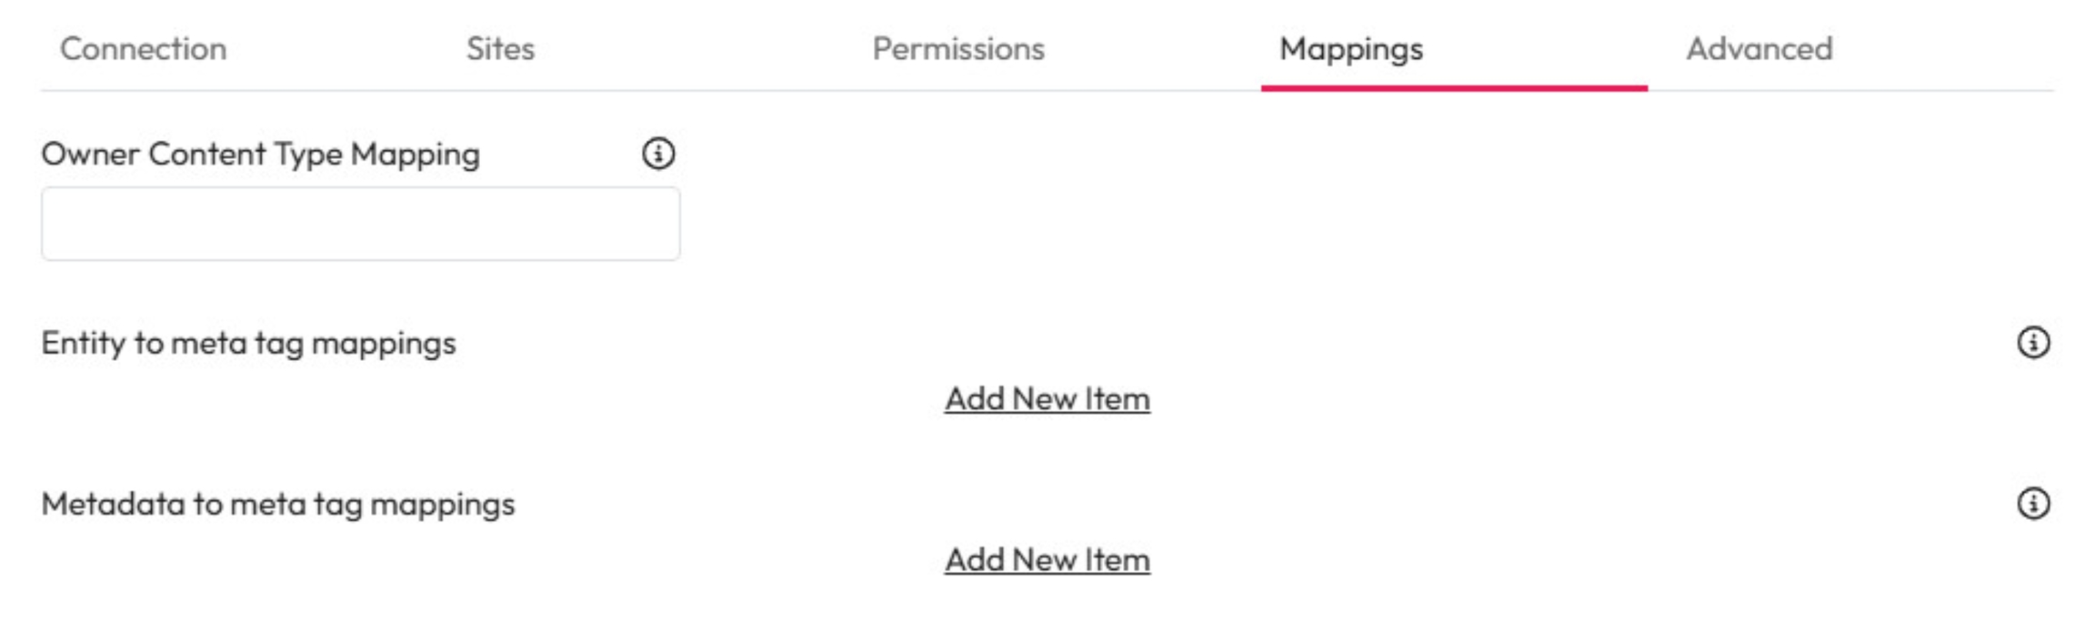The width and height of the screenshot is (2095, 621).
Task: Click the Metadata to meta tag mappings label
Action: coord(278,504)
